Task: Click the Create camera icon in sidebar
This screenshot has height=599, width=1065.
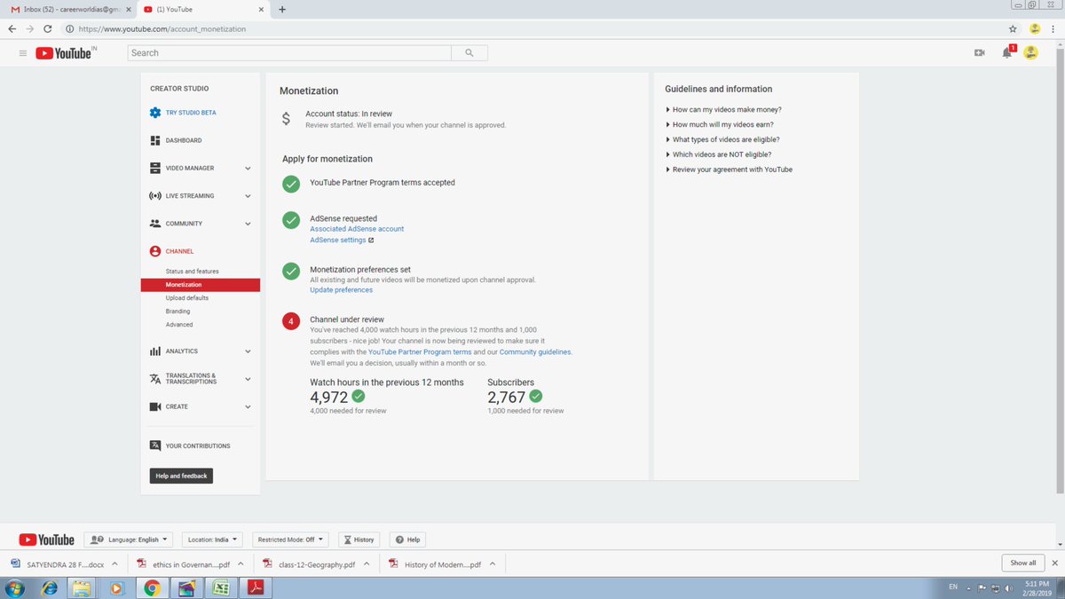Action: pyautogui.click(x=155, y=406)
